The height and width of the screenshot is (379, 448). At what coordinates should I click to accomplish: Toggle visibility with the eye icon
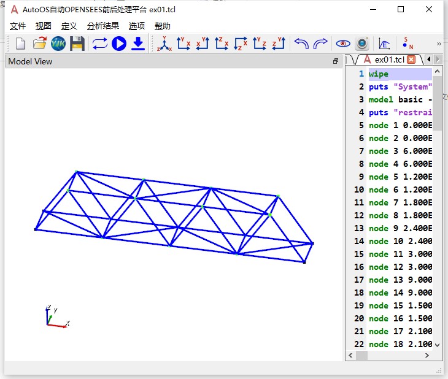coord(343,44)
